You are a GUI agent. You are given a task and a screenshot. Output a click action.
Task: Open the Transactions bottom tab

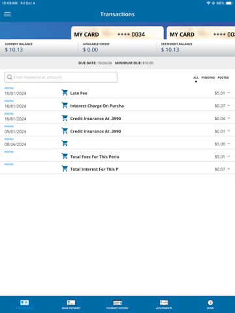[25, 305]
